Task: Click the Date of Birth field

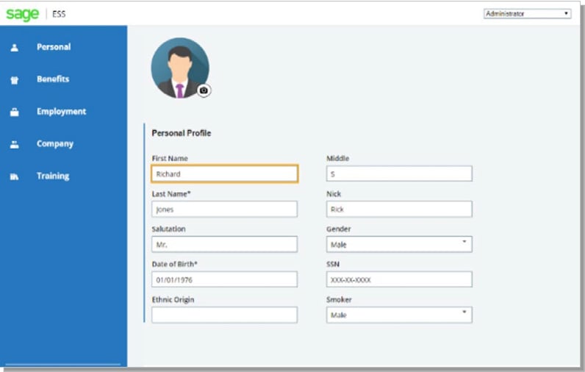Action: point(225,279)
